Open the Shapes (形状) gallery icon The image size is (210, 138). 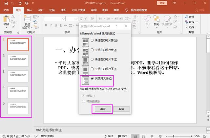pyautogui.click(x=147, y=19)
